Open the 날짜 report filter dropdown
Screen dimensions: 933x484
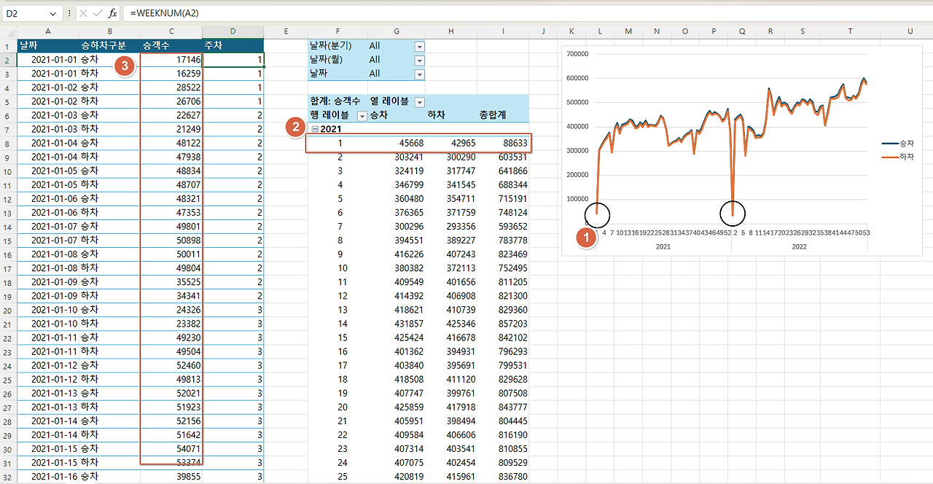pos(418,74)
